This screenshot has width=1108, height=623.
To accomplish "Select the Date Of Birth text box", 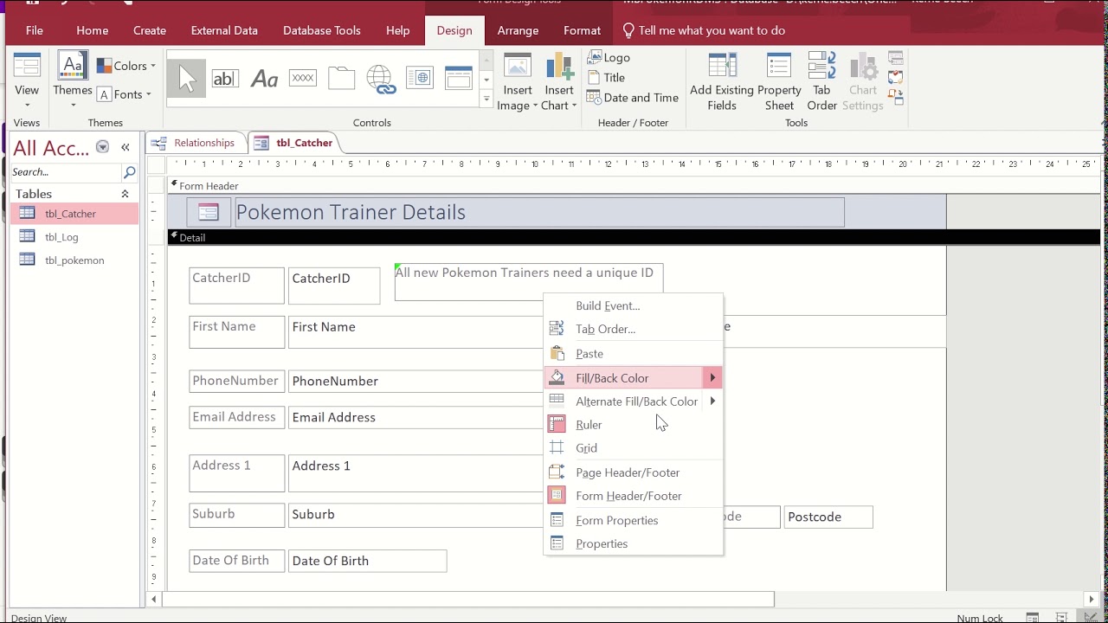I will point(368,561).
